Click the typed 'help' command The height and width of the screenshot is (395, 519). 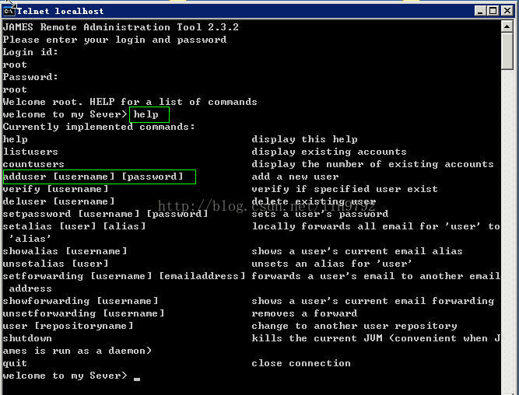click(146, 114)
